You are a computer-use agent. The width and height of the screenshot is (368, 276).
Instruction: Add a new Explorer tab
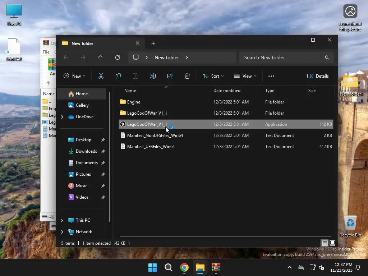tap(153, 43)
